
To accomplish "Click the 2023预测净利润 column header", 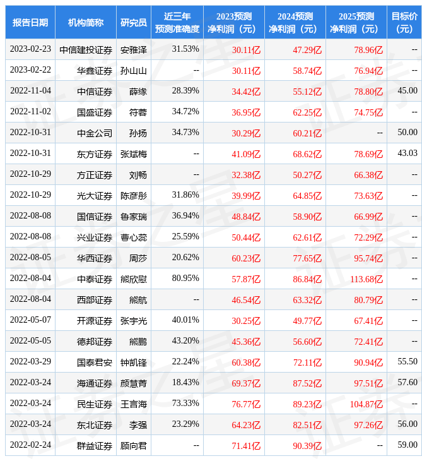I will 233,22.
